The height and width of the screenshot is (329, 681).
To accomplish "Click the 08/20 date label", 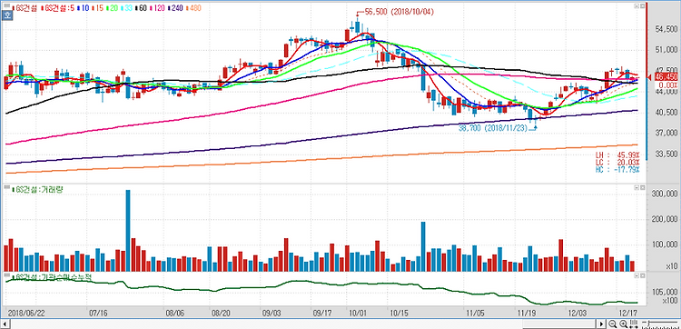I will [221, 313].
